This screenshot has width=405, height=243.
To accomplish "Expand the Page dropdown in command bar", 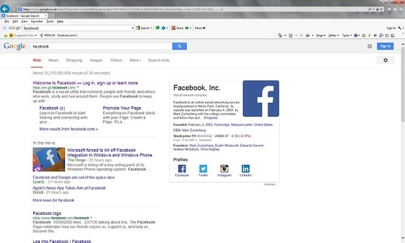I will [x=320, y=36].
